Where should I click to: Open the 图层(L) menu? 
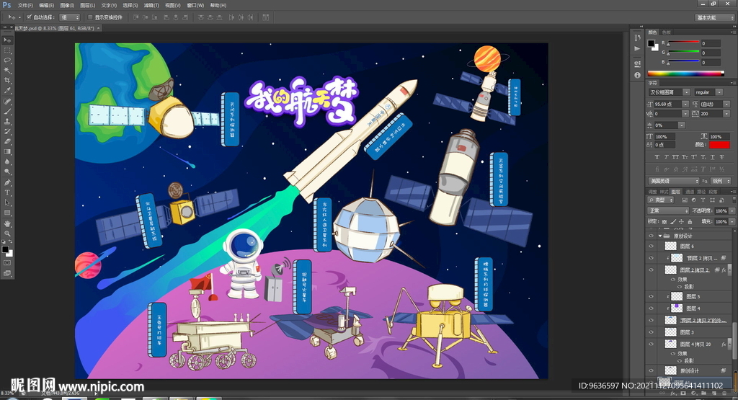coord(87,5)
